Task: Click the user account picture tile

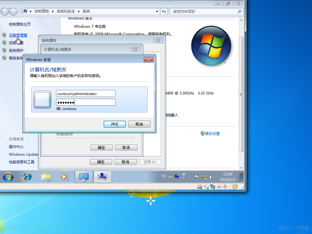Action: (x=42, y=99)
